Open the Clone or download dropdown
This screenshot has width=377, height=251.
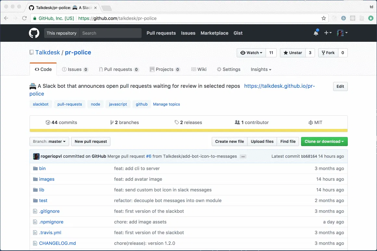tap(324, 142)
